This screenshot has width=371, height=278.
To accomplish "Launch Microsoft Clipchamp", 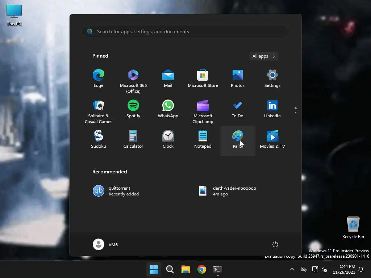I will click(x=203, y=111).
